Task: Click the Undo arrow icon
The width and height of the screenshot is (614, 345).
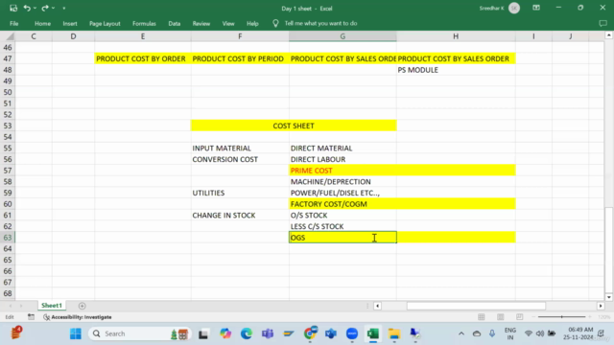Action: click(x=27, y=8)
